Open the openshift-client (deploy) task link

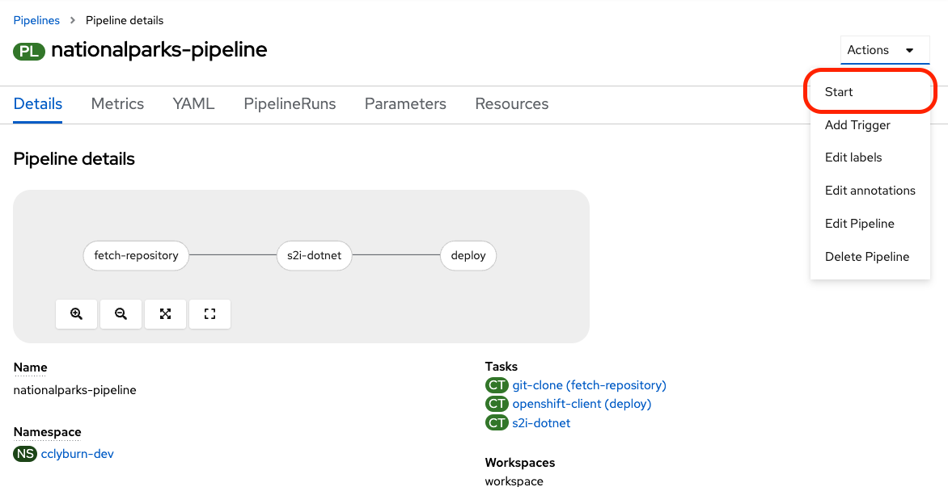(582, 404)
